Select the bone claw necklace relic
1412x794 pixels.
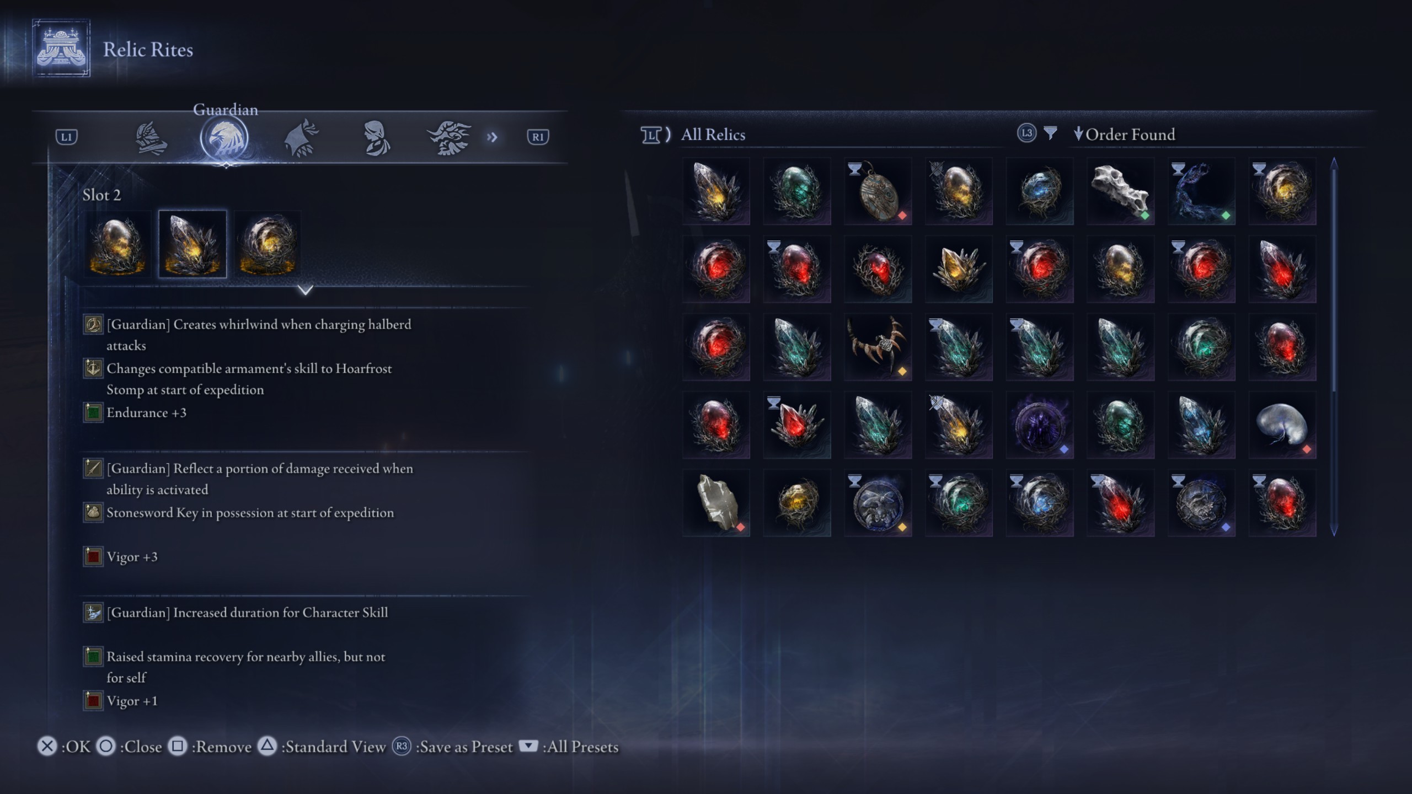pyautogui.click(x=878, y=347)
